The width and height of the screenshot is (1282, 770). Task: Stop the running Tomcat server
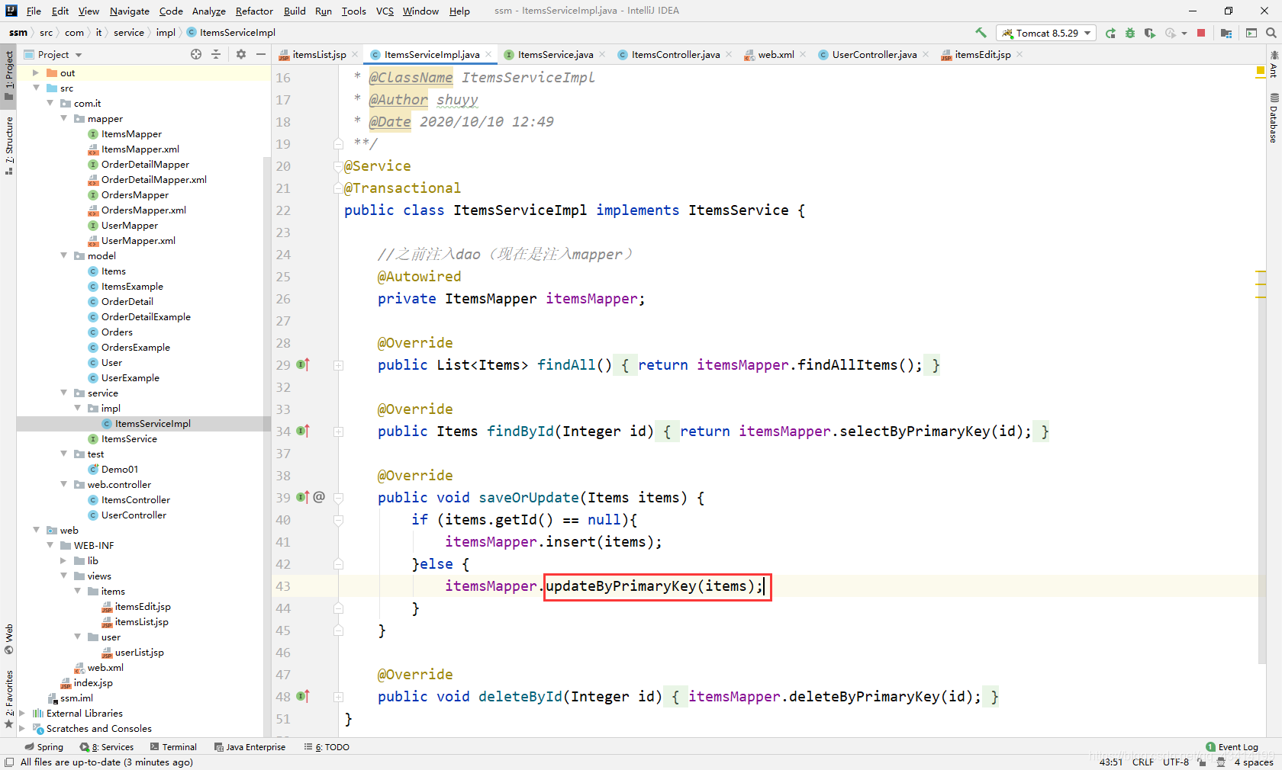[1201, 33]
